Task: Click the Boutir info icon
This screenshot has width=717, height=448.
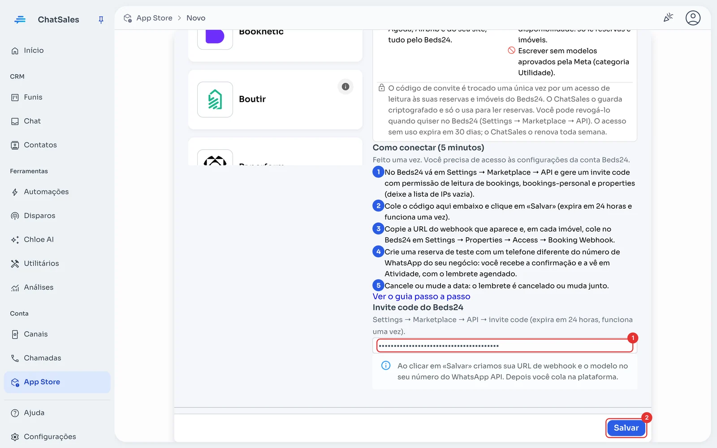Action: (x=346, y=87)
